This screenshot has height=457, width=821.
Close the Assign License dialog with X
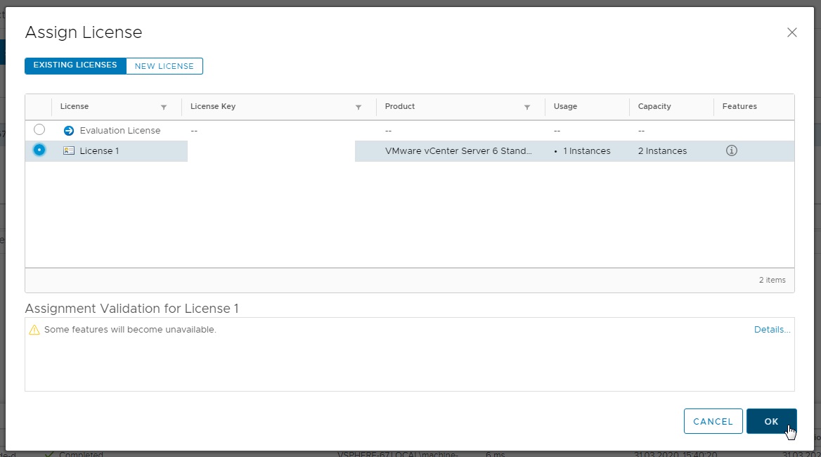point(792,32)
